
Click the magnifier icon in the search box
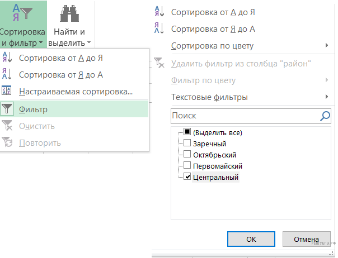[x=325, y=116]
